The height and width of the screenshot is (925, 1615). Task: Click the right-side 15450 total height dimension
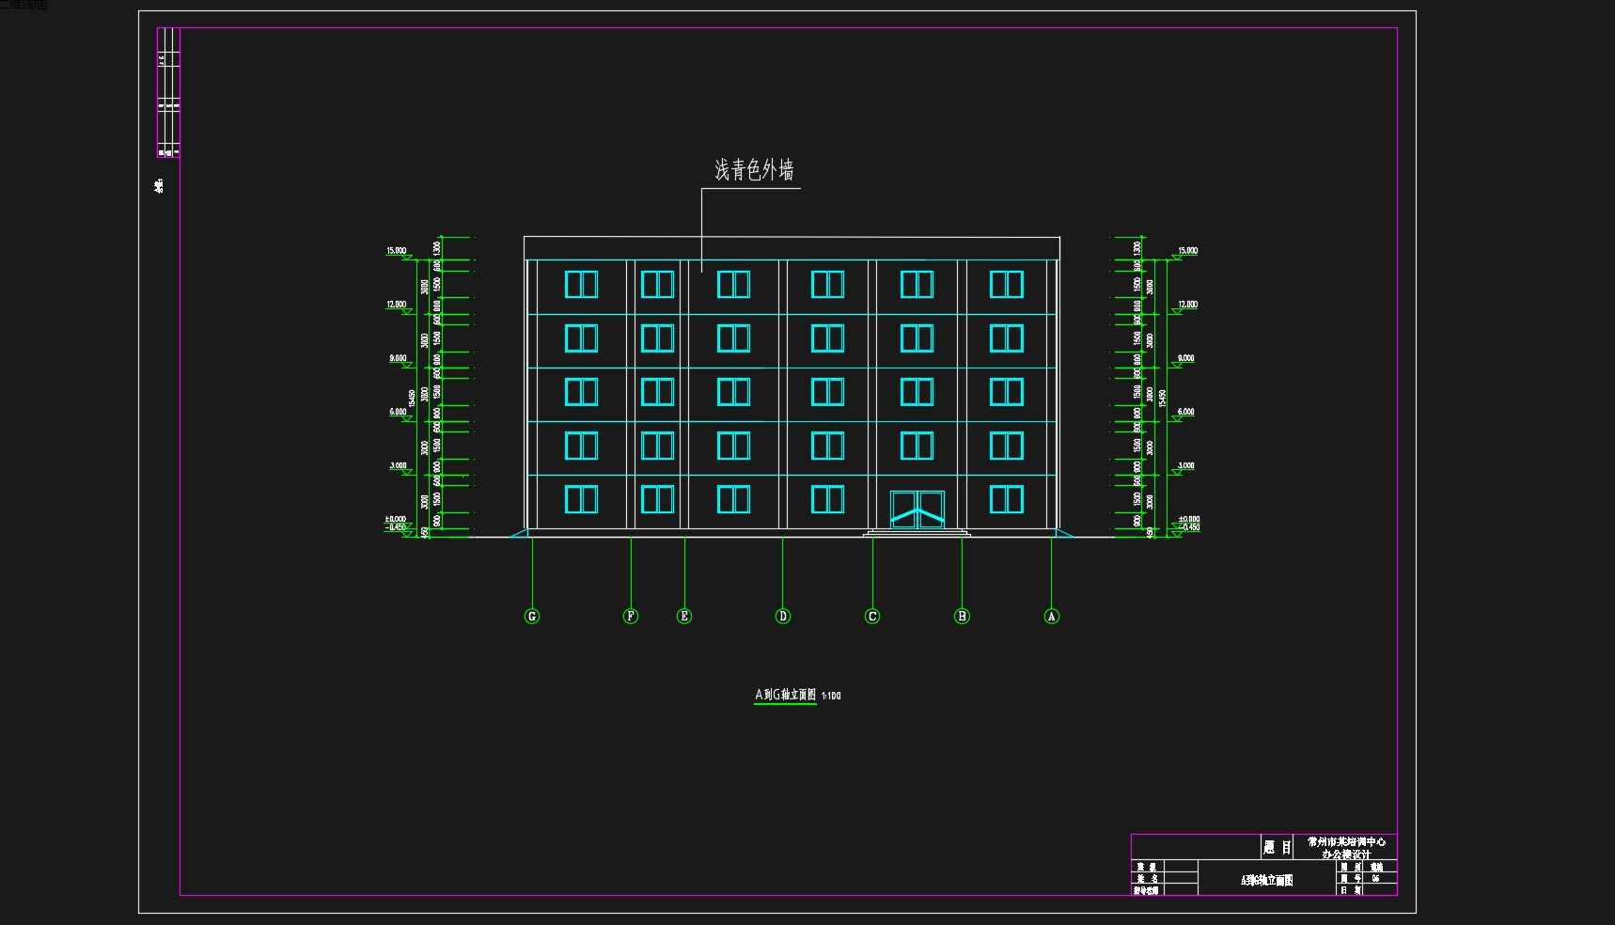click(1163, 399)
